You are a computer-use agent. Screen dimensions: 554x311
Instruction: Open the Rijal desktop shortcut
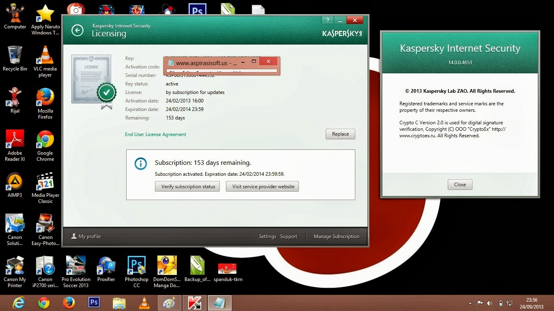click(15, 100)
